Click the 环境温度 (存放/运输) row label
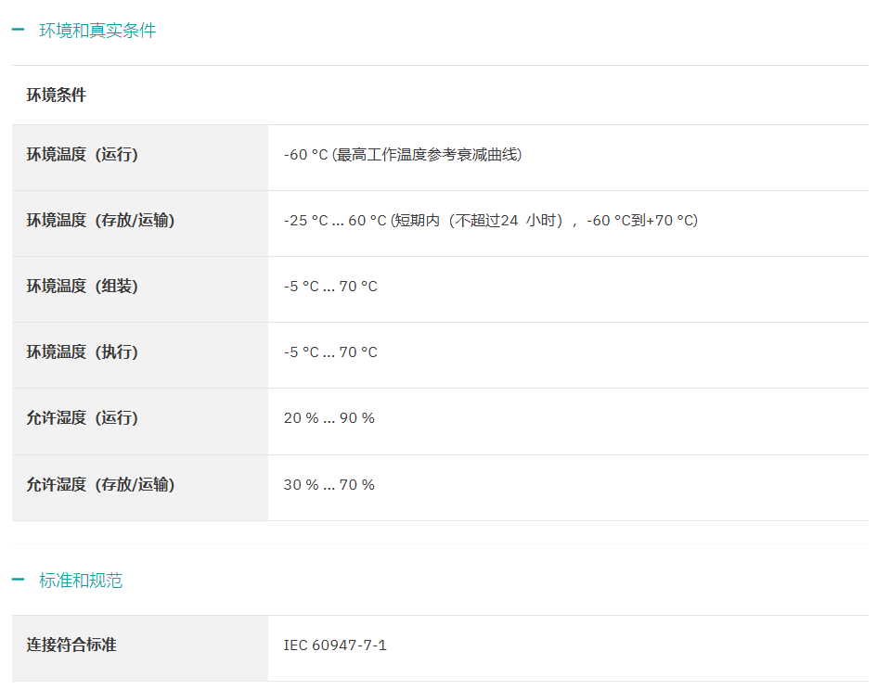 100,221
